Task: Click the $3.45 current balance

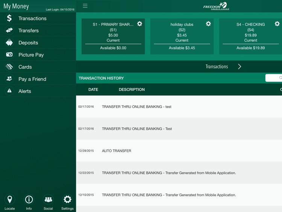Action: click(182, 35)
